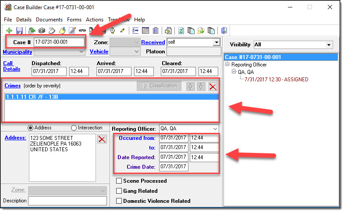Image resolution: width=344 pixels, height=212 pixels.
Task: Collapse the Reporting Officer tree node
Action: pyautogui.click(x=227, y=65)
